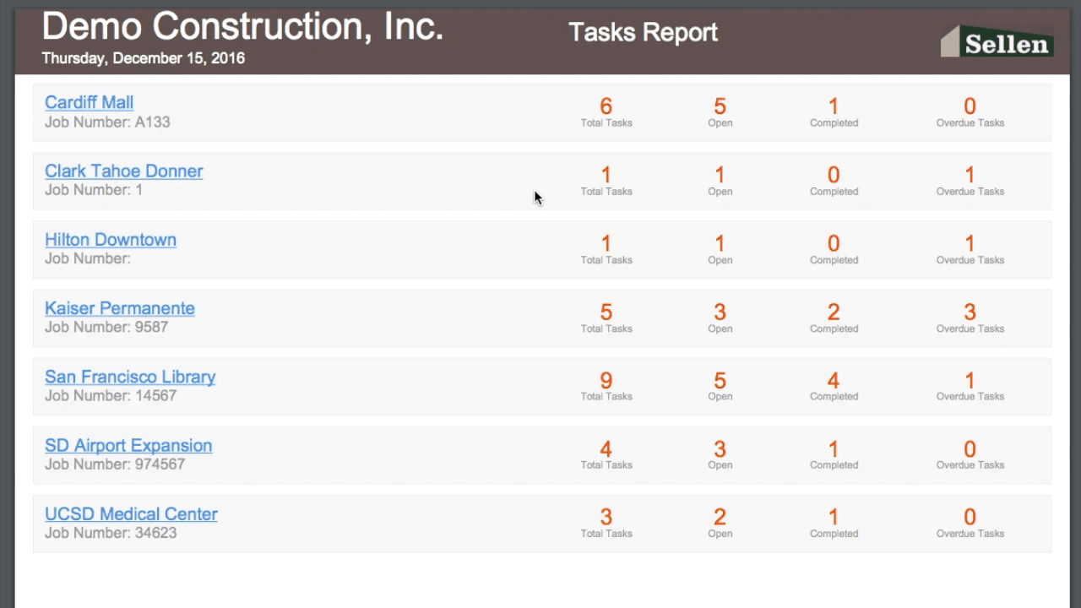Open the UCSD Medical Center project link
1081x608 pixels.
pyautogui.click(x=131, y=513)
